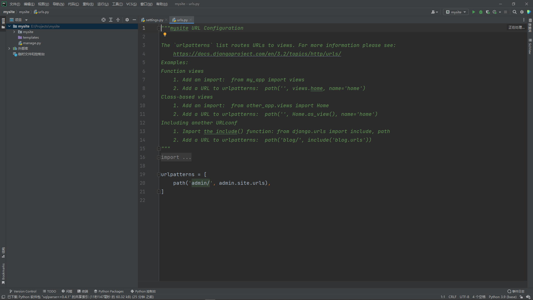Open the VCS(S) menu

click(x=131, y=4)
